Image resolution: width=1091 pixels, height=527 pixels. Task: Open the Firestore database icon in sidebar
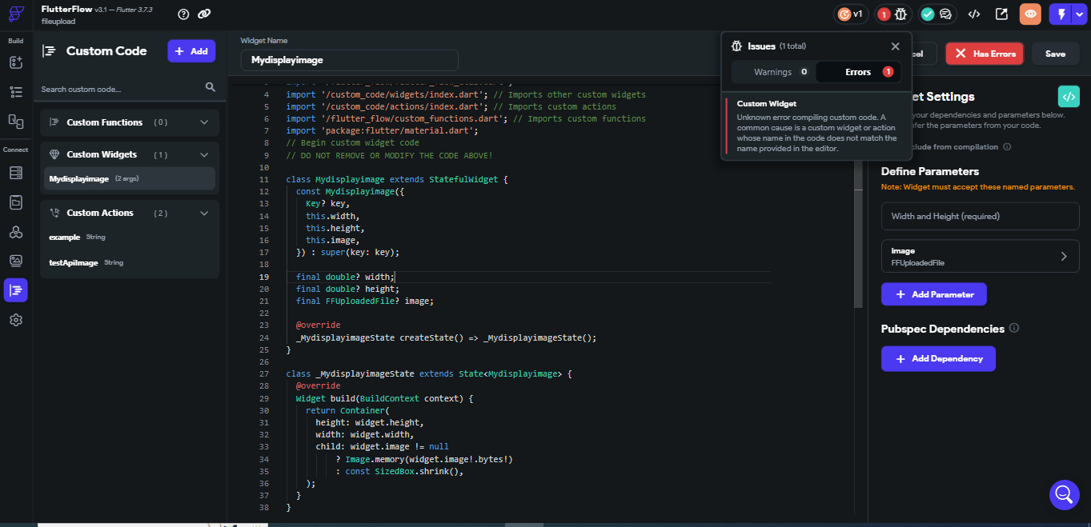(16, 173)
